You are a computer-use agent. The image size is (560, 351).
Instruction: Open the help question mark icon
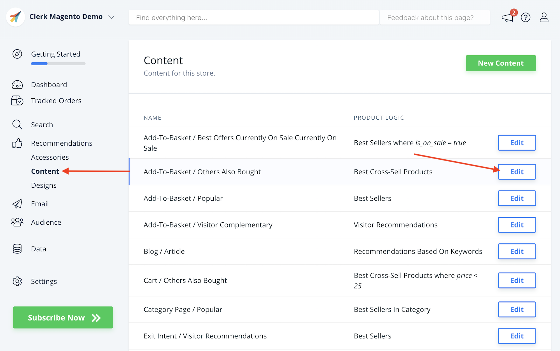[x=526, y=18]
